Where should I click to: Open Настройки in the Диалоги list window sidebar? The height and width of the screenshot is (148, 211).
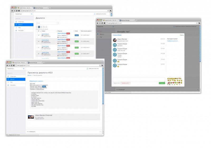click(24, 31)
